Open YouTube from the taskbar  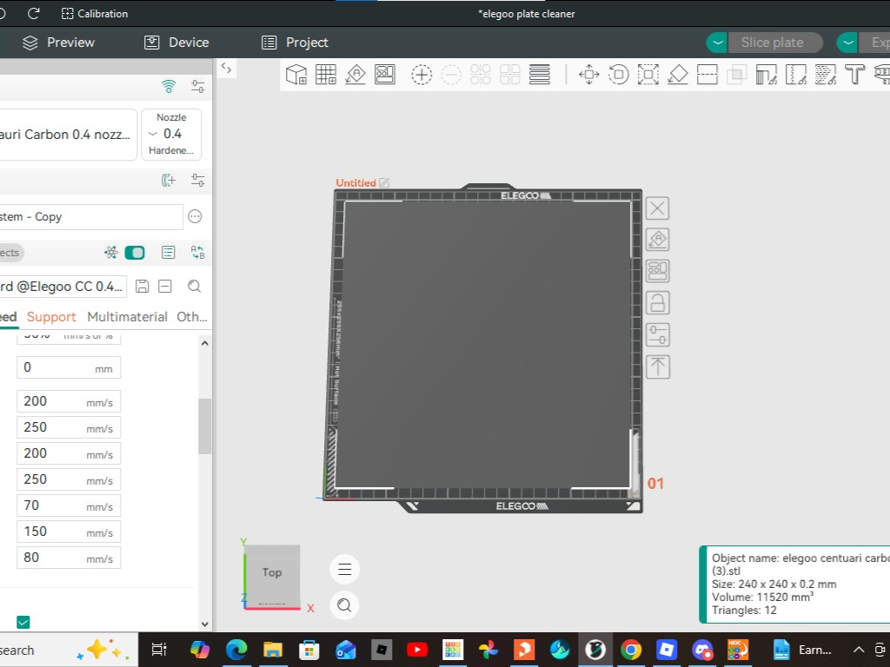[417, 650]
